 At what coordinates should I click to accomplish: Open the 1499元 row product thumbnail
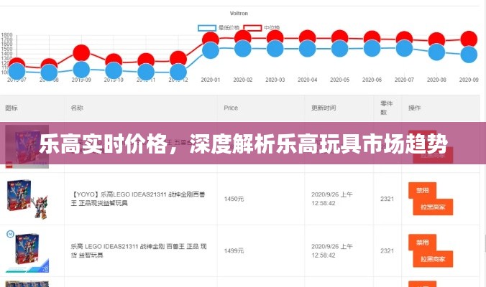27,251
